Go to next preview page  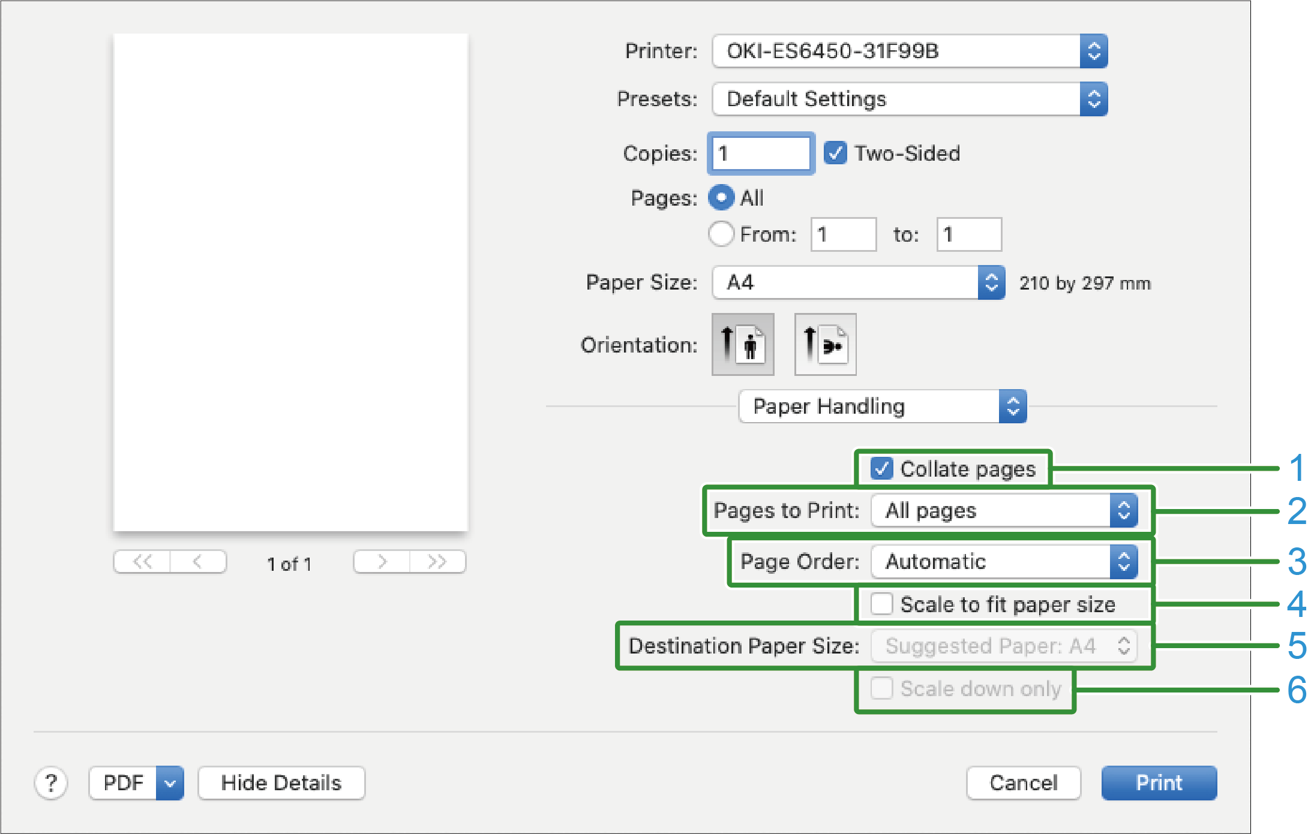(382, 562)
